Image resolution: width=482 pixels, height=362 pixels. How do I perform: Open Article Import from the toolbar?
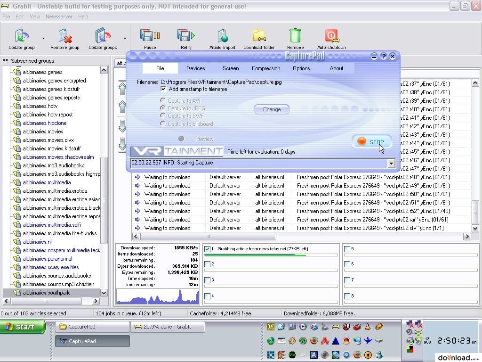222,36
